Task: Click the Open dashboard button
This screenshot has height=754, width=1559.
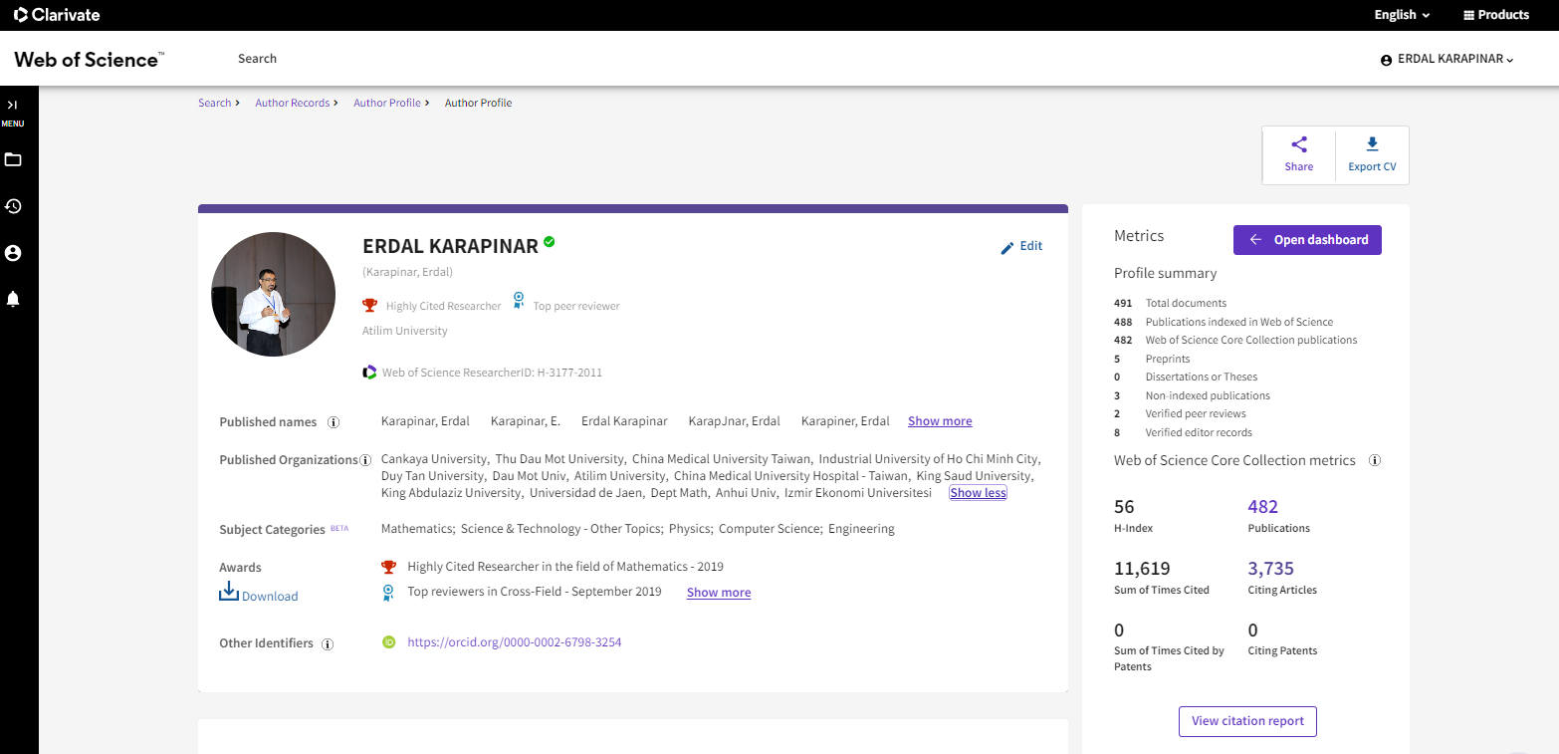Action: [x=1306, y=240]
